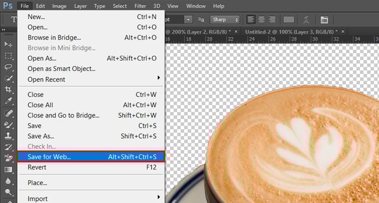The image size is (379, 203).
Task: Open the File menu
Action: (x=25, y=6)
